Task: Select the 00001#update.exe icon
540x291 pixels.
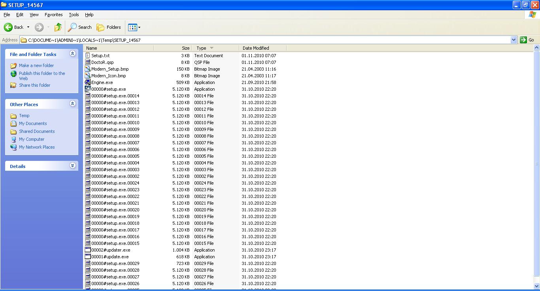Action: 88,257
